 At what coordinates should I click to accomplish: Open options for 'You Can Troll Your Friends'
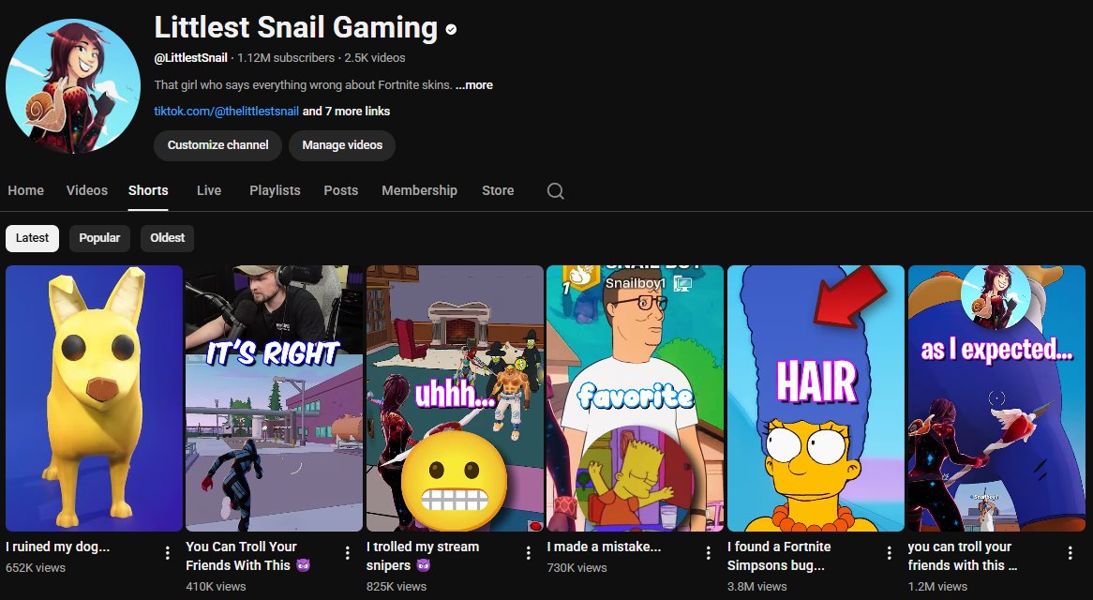tap(345, 553)
